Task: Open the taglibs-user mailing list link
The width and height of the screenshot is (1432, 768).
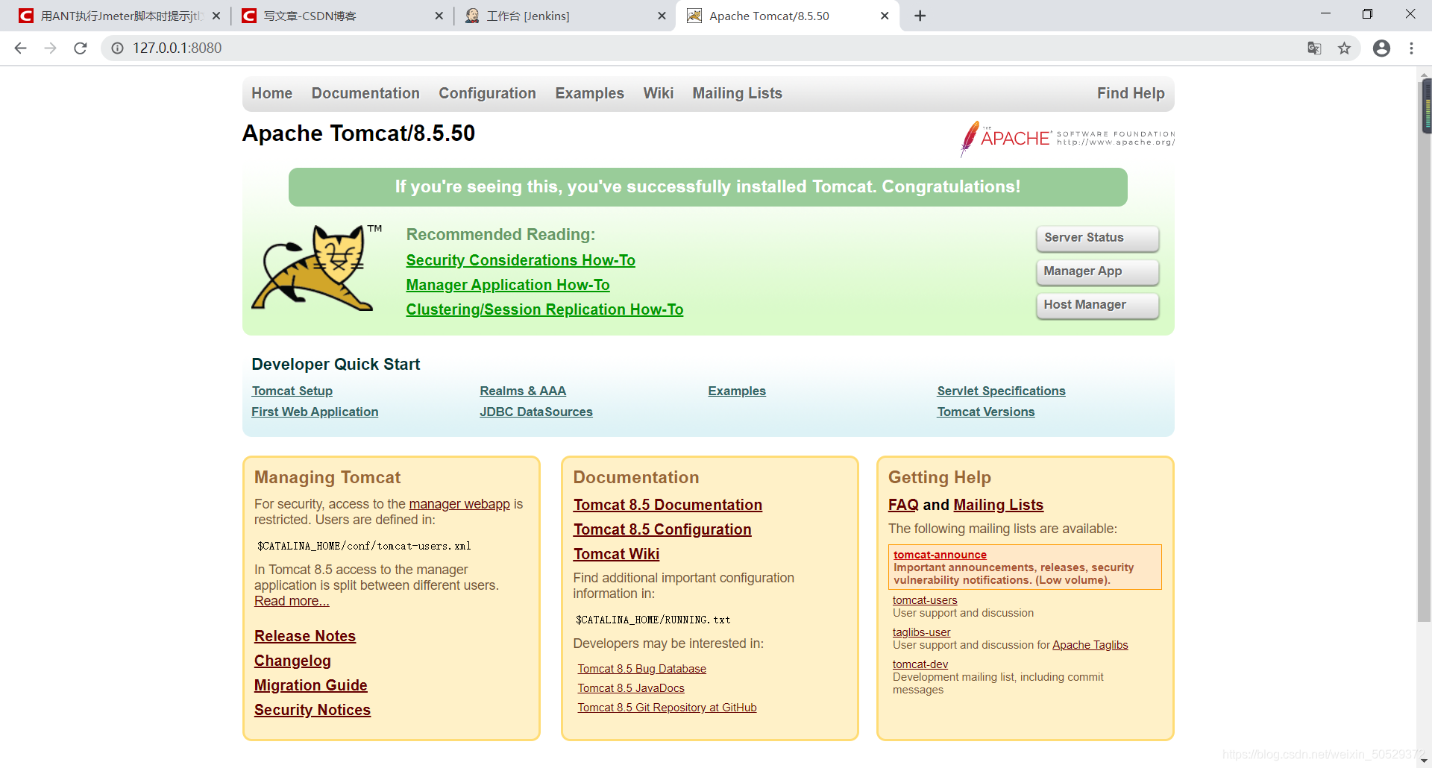Action: click(x=921, y=632)
